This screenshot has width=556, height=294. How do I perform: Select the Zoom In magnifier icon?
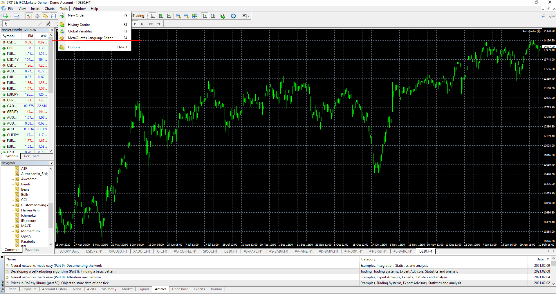tap(178, 16)
